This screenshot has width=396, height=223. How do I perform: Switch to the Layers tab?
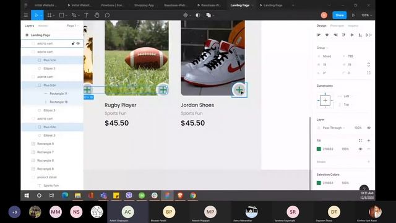(29, 25)
